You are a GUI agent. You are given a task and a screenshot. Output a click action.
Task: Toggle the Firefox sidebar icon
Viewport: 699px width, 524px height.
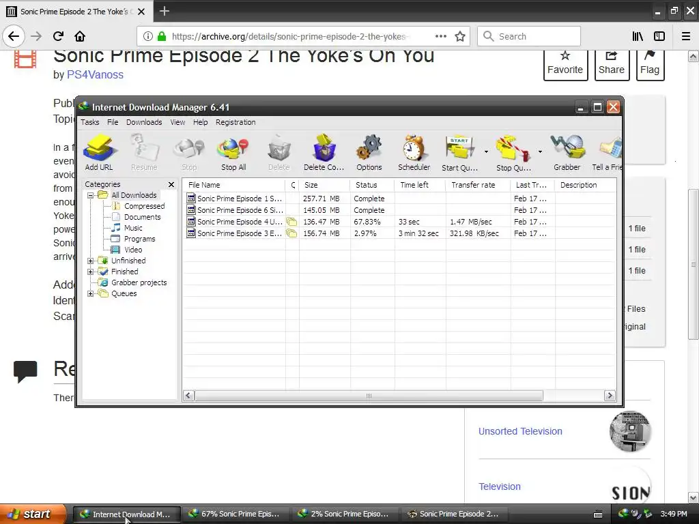[659, 37]
